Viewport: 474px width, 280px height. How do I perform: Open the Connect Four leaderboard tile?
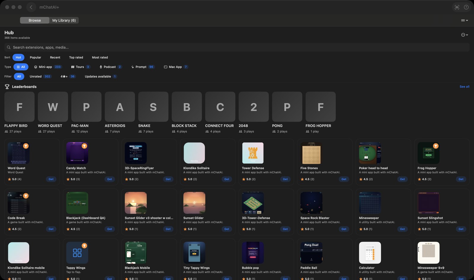220,107
